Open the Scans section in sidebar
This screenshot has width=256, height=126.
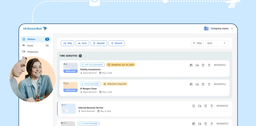pos(36,46)
